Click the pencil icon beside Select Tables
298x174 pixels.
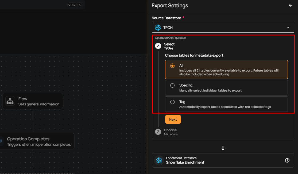[x=158, y=46]
